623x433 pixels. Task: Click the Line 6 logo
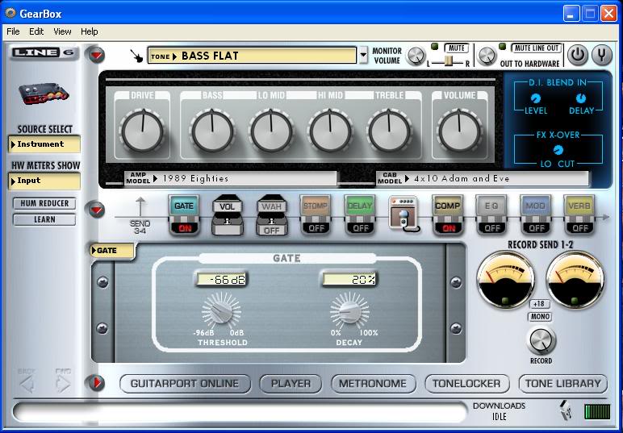click(x=44, y=52)
